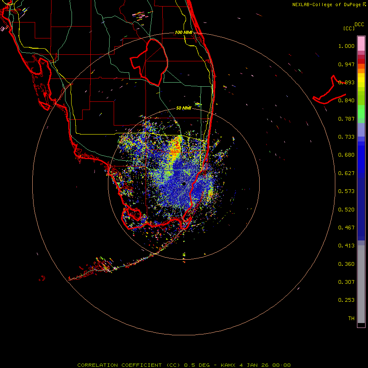The image size is (368, 368).
Task: Click the 100 NMI range ring label
Action: (184, 32)
